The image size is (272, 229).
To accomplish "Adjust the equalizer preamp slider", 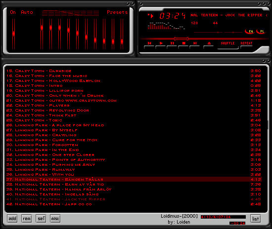I will click(13, 34).
